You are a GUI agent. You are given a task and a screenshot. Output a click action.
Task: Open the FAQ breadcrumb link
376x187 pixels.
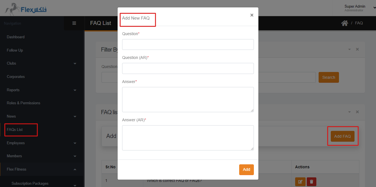tap(359, 23)
